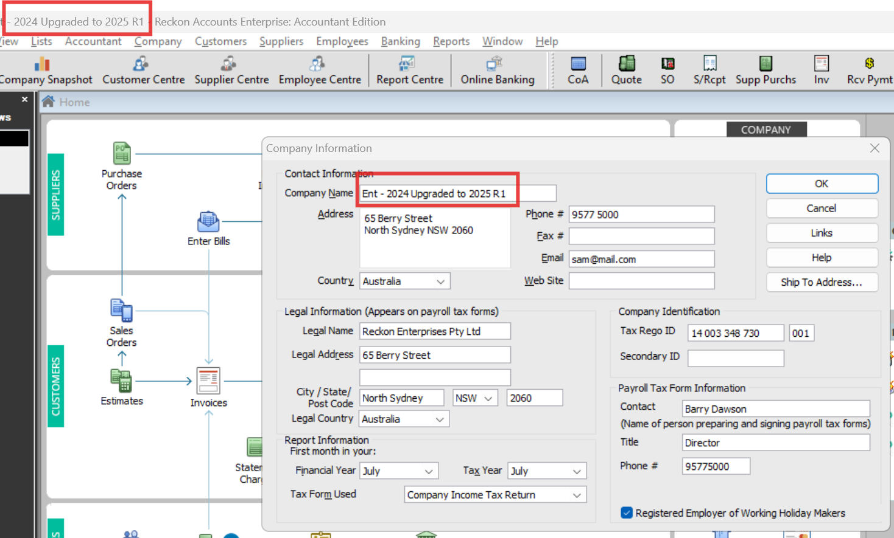The height and width of the screenshot is (538, 894).
Task: Edit the payroll Contact field Barry Dawson
Action: (776, 409)
